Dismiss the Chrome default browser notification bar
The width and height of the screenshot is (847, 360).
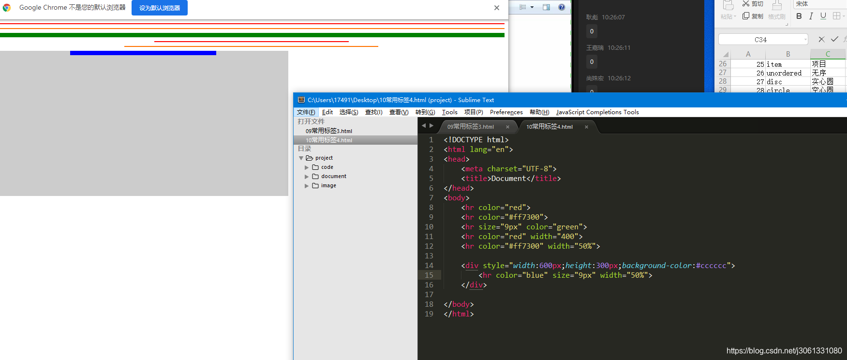coord(497,8)
